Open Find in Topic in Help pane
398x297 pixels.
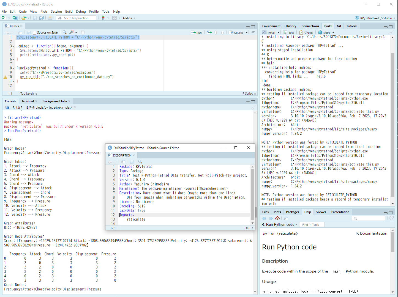pos(312,224)
